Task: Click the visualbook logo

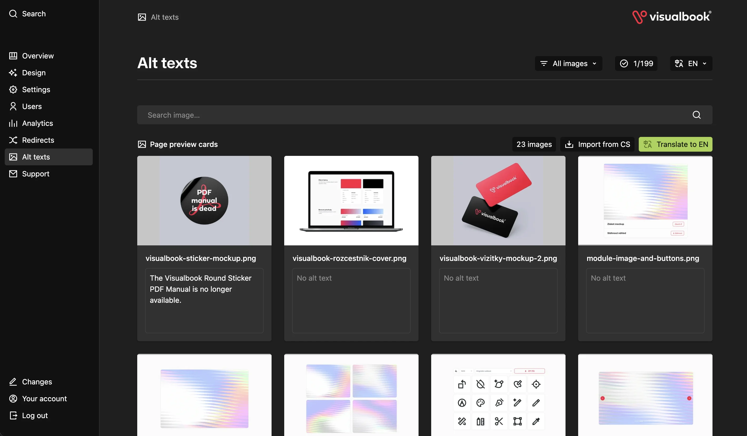Action: tap(672, 17)
